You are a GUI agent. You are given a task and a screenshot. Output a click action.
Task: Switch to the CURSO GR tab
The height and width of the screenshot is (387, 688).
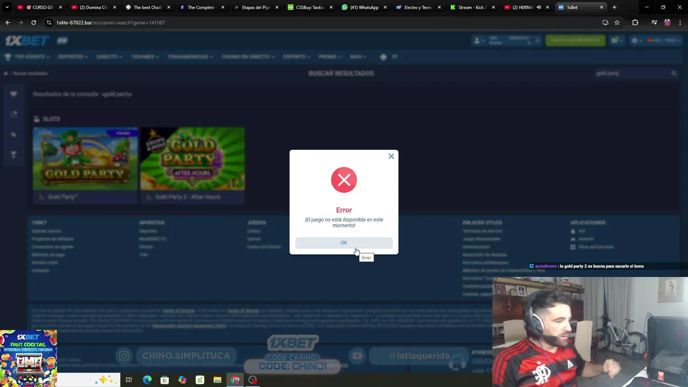[x=39, y=8]
